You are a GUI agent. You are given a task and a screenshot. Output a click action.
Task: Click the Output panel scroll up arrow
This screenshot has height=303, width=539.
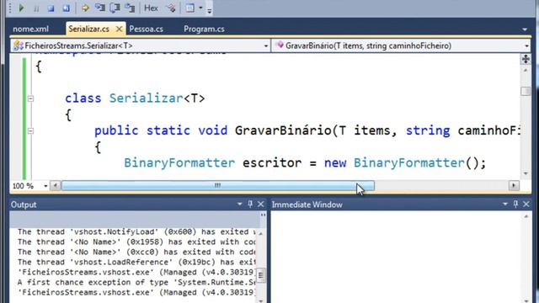(x=261, y=234)
